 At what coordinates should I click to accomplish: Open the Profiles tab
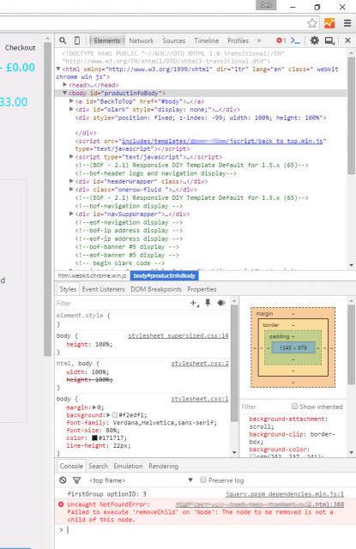coord(238,40)
